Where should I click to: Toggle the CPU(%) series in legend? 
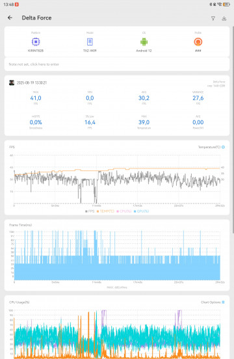[x=123, y=211]
